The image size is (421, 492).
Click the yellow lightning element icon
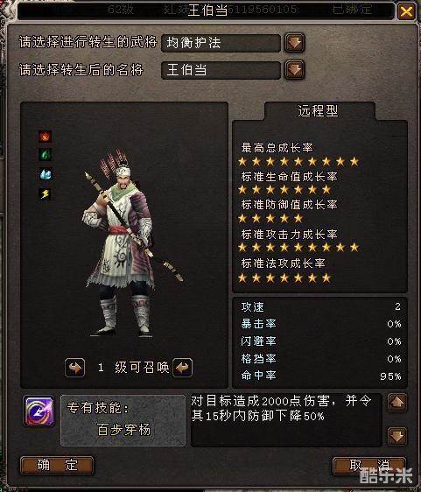46,194
